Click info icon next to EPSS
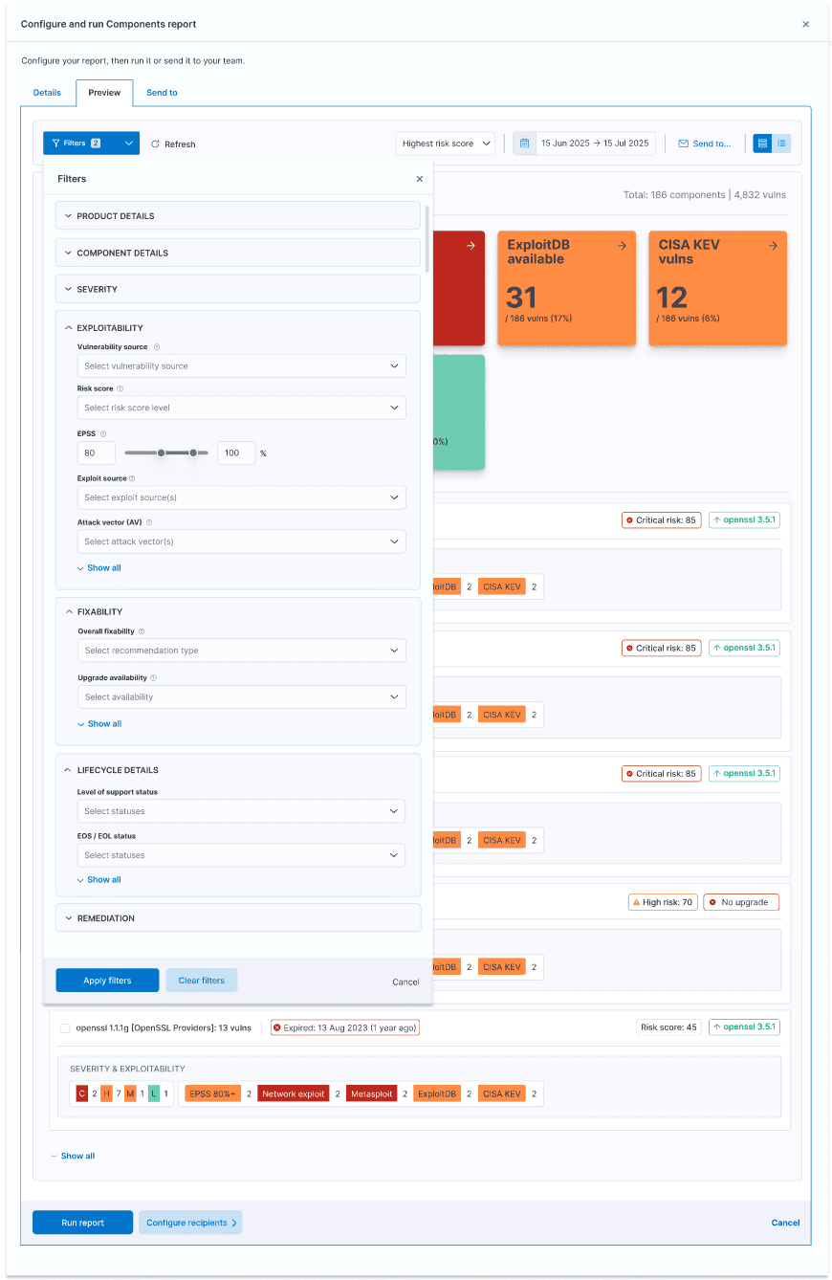832x1280 pixels. click(103, 433)
